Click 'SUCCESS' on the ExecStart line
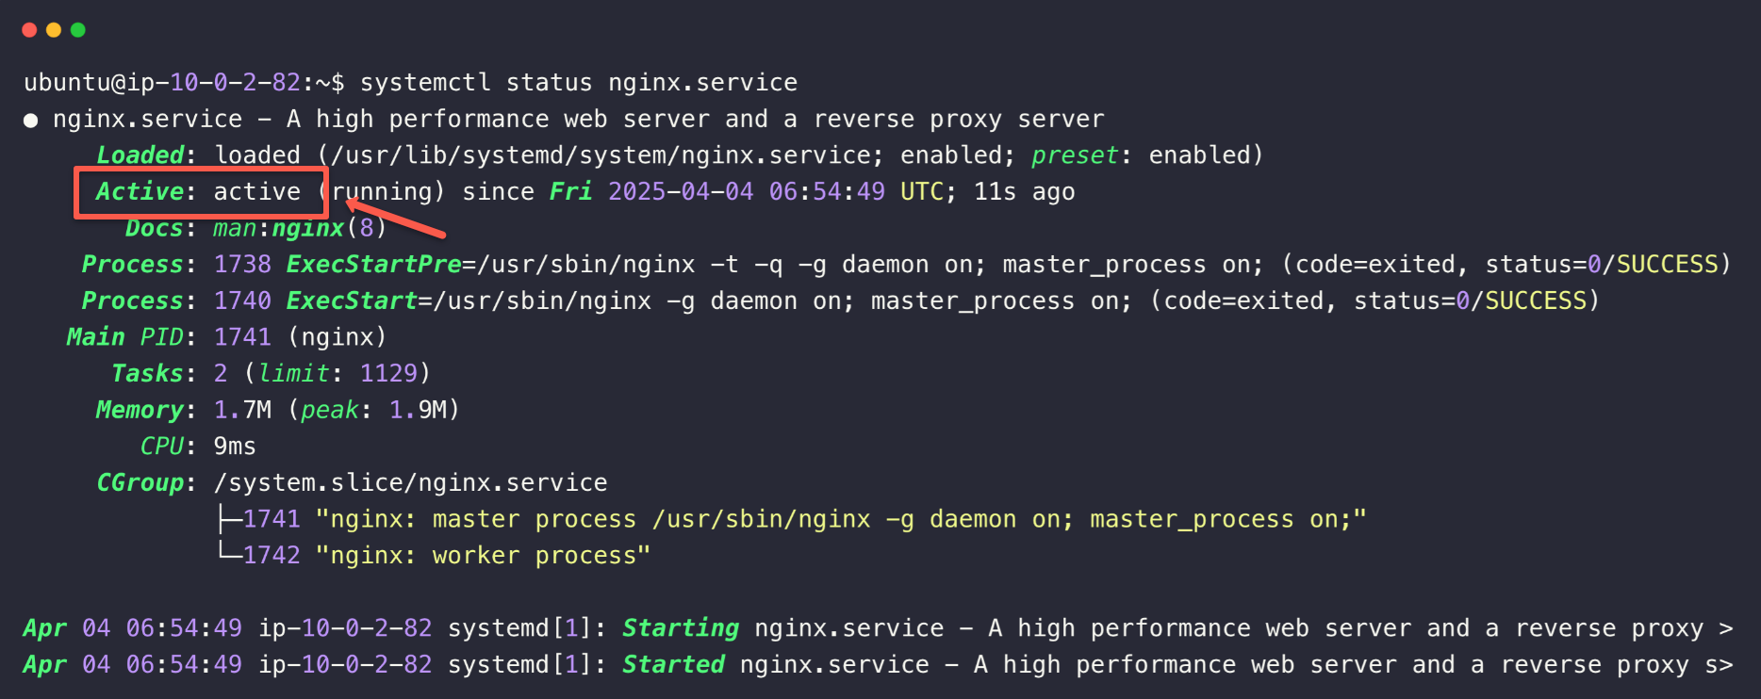 [1536, 301]
